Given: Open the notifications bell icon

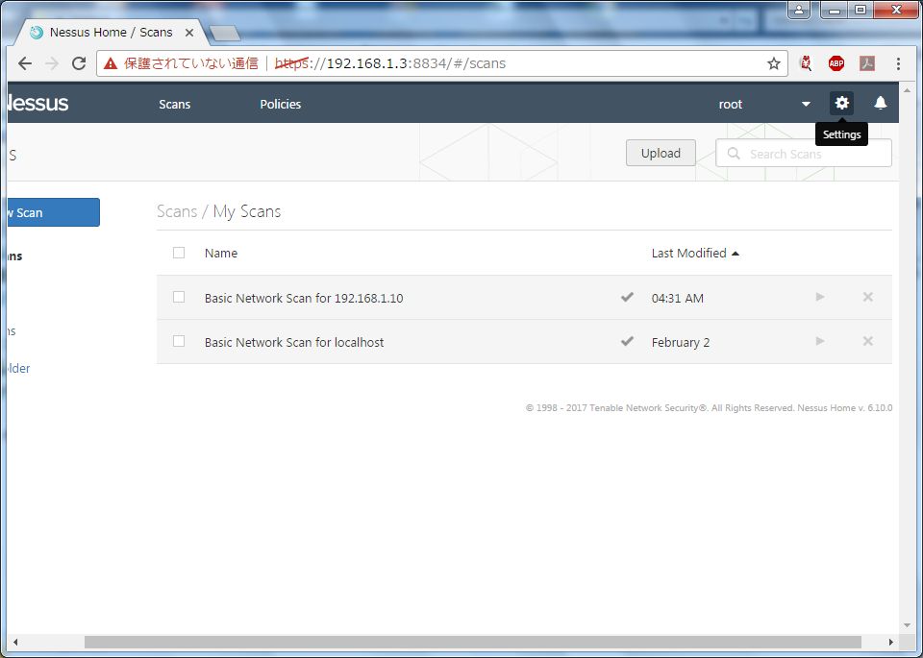Looking at the screenshot, I should point(880,104).
